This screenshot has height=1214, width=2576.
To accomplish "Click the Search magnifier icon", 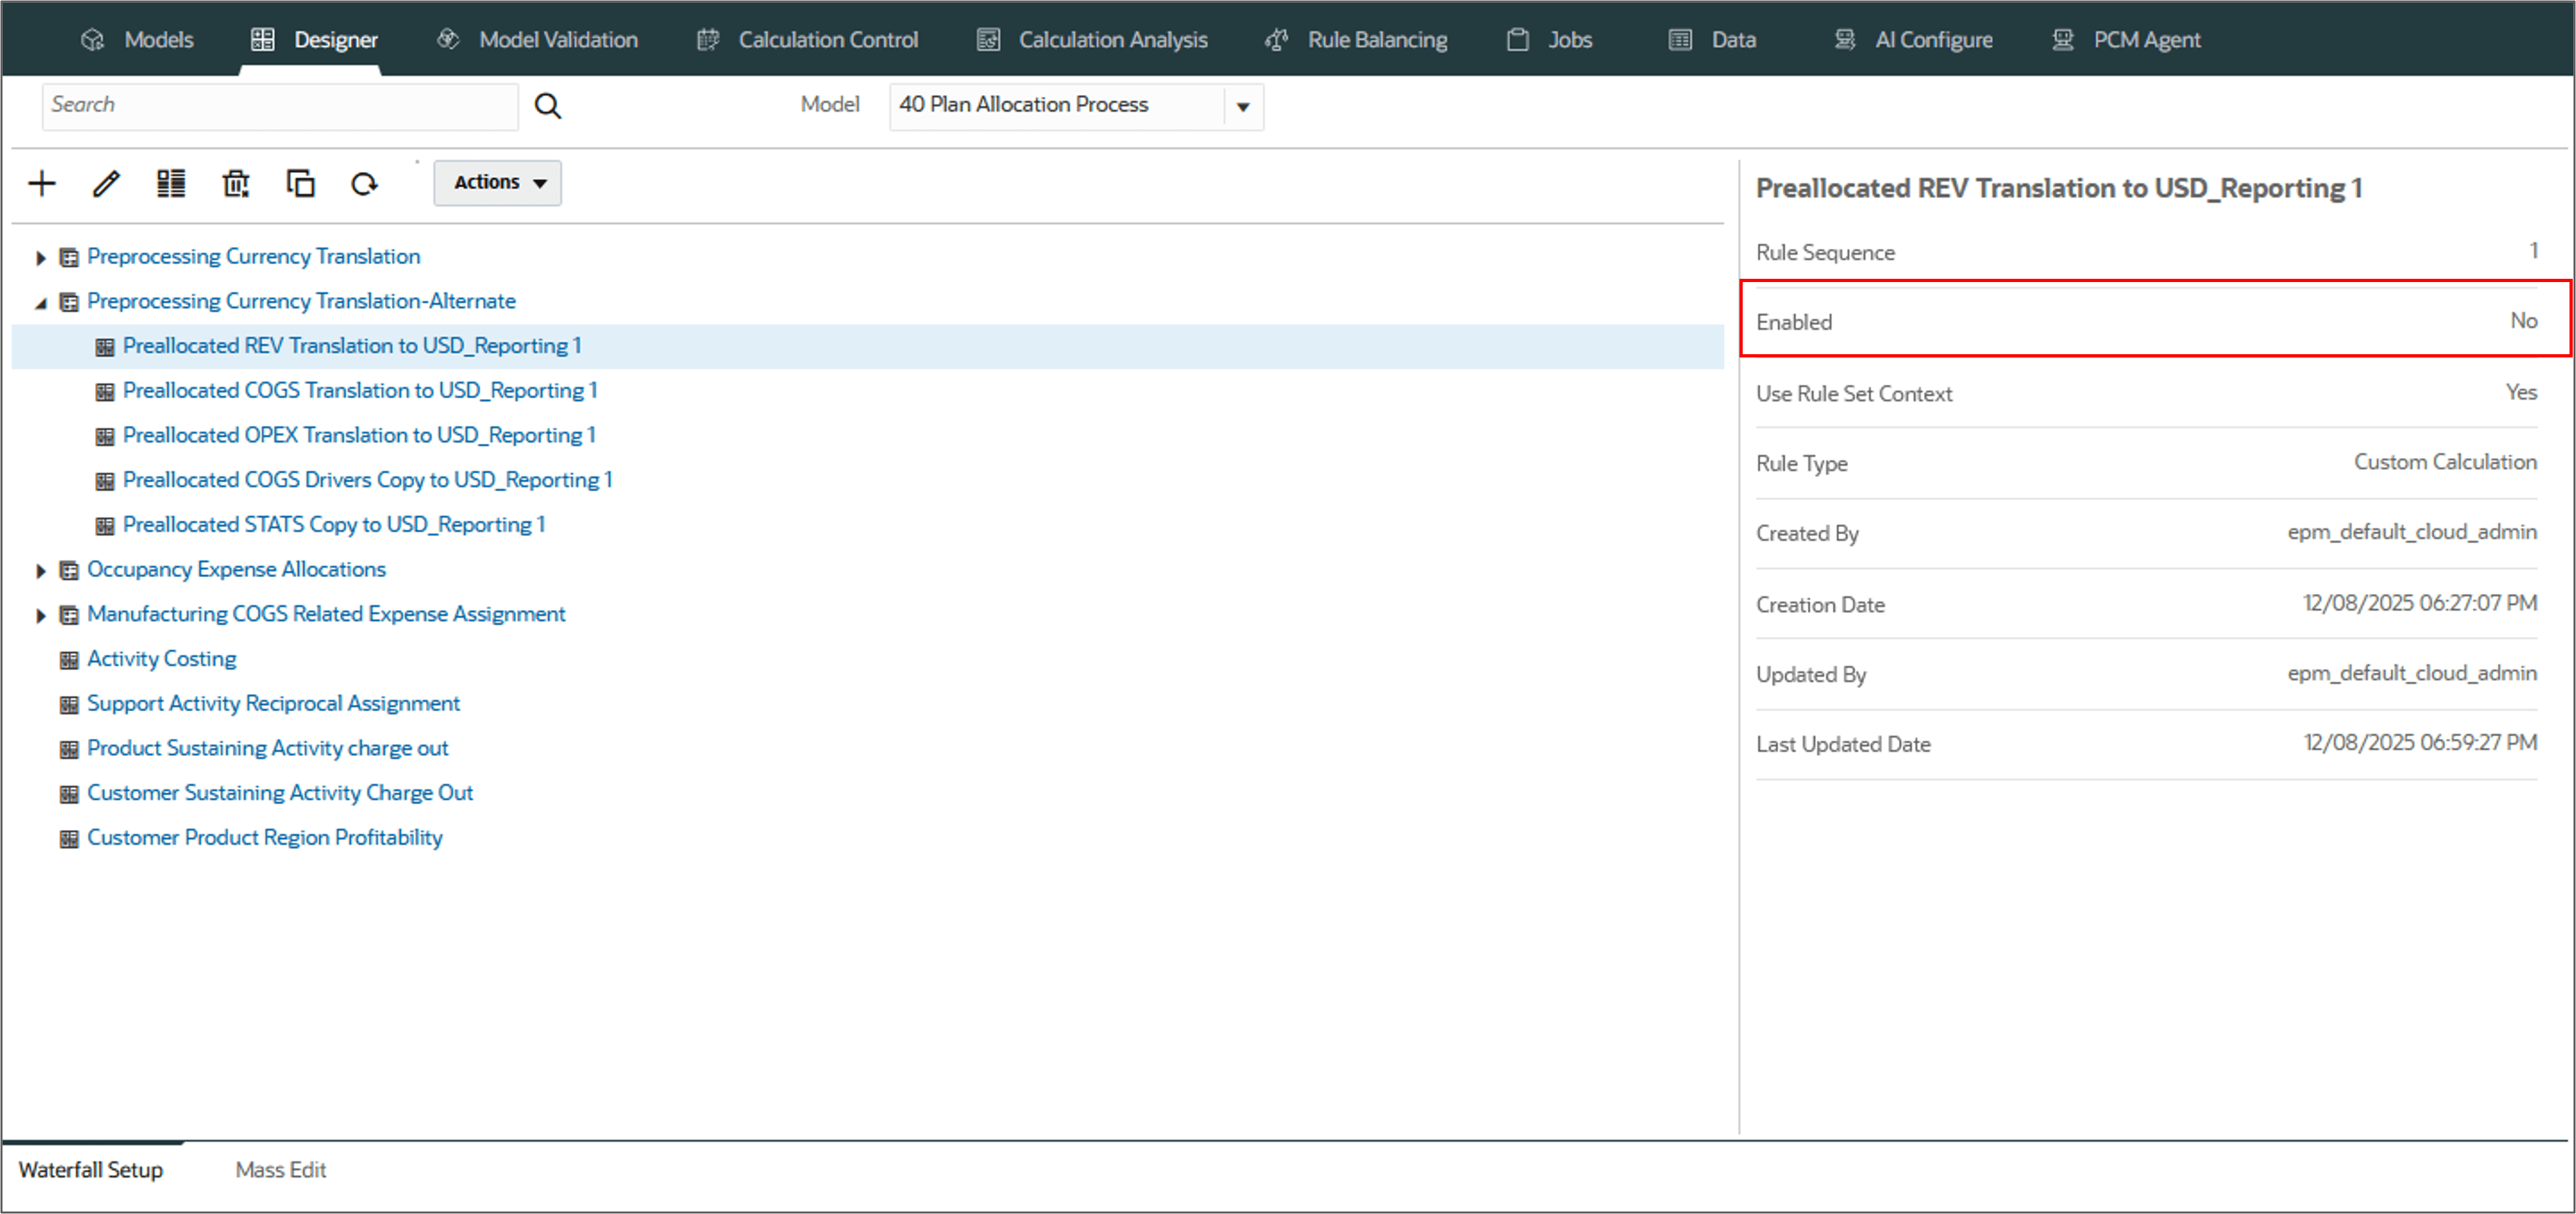I will 547,106.
